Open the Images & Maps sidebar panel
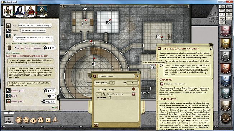The width and height of the screenshot is (234, 131). [x=225, y=56]
